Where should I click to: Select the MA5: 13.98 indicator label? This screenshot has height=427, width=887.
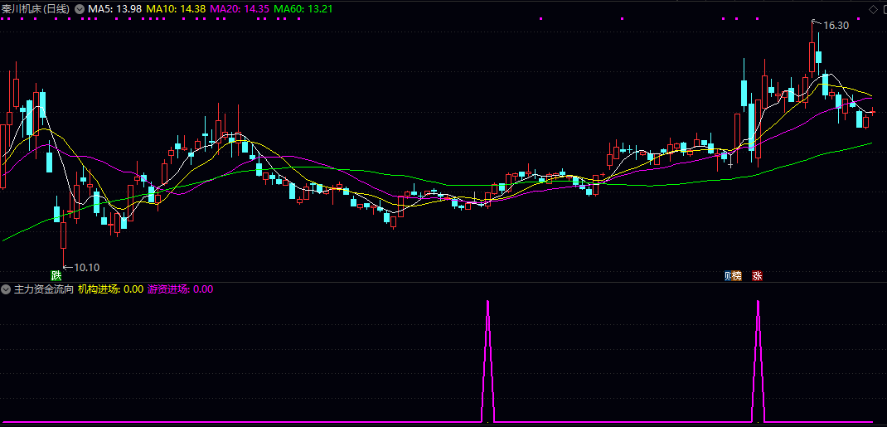115,8
